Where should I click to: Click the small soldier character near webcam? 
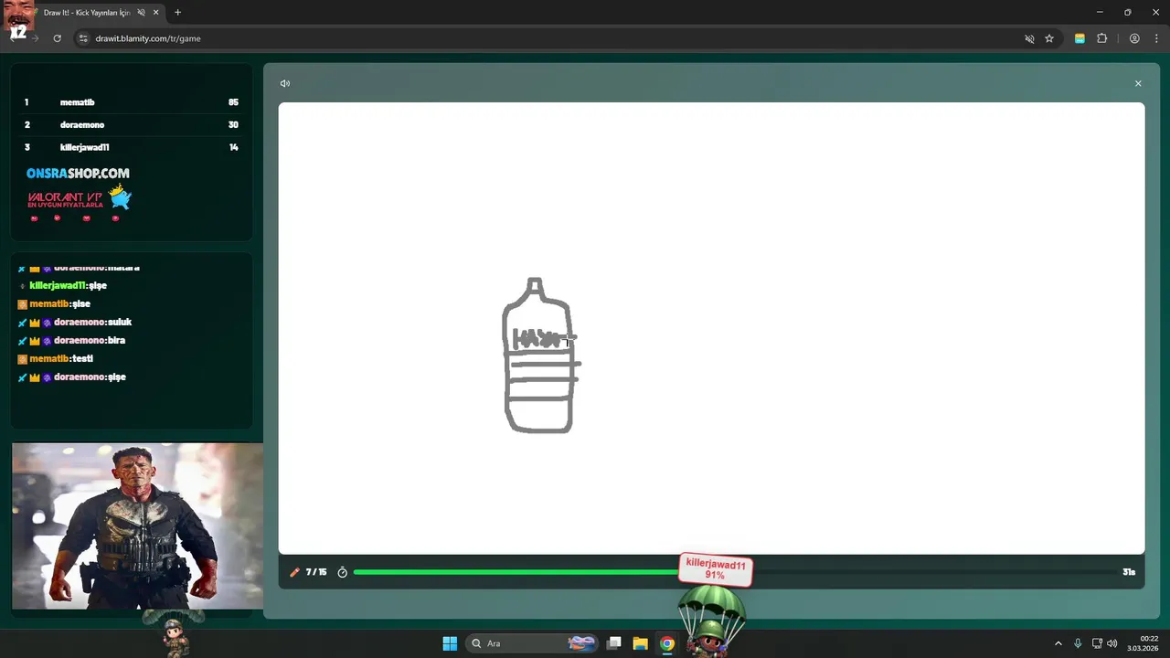175,634
